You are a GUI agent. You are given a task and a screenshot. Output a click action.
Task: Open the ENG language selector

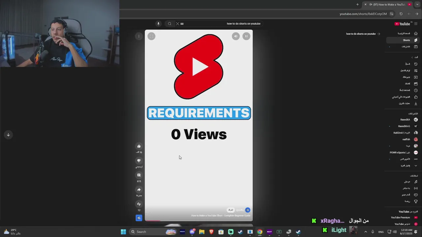point(381,232)
